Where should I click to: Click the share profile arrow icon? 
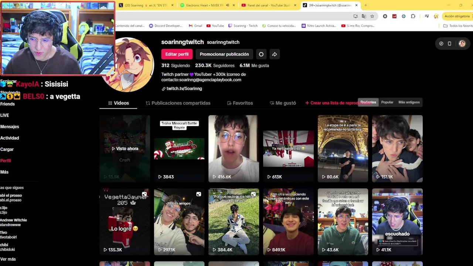coord(275,54)
